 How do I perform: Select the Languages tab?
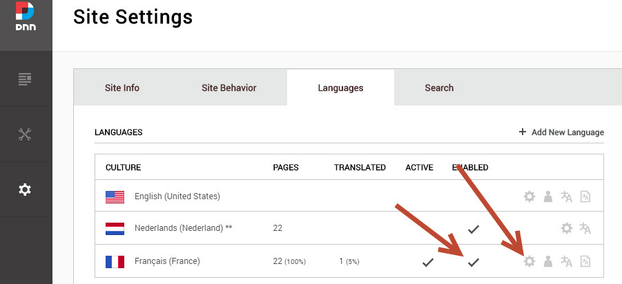pos(340,88)
